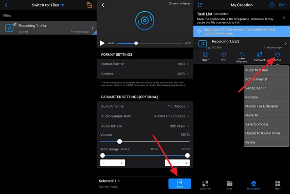Tap the audio disc artwork icon
Viewport: 290px width, 194px height.
pos(145,20)
